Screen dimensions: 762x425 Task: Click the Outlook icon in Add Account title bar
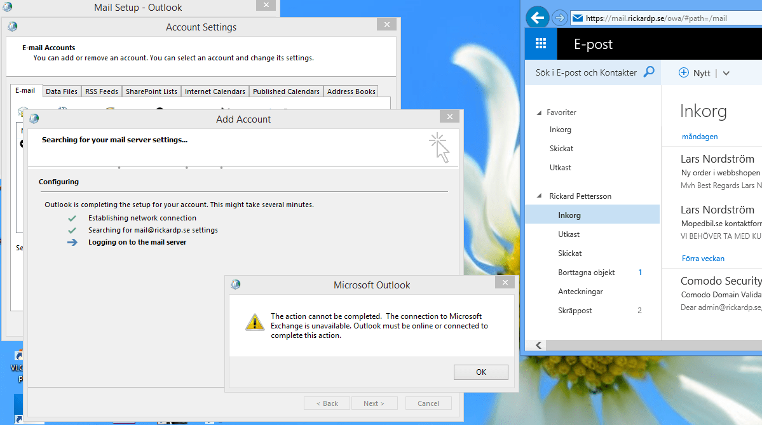point(34,118)
